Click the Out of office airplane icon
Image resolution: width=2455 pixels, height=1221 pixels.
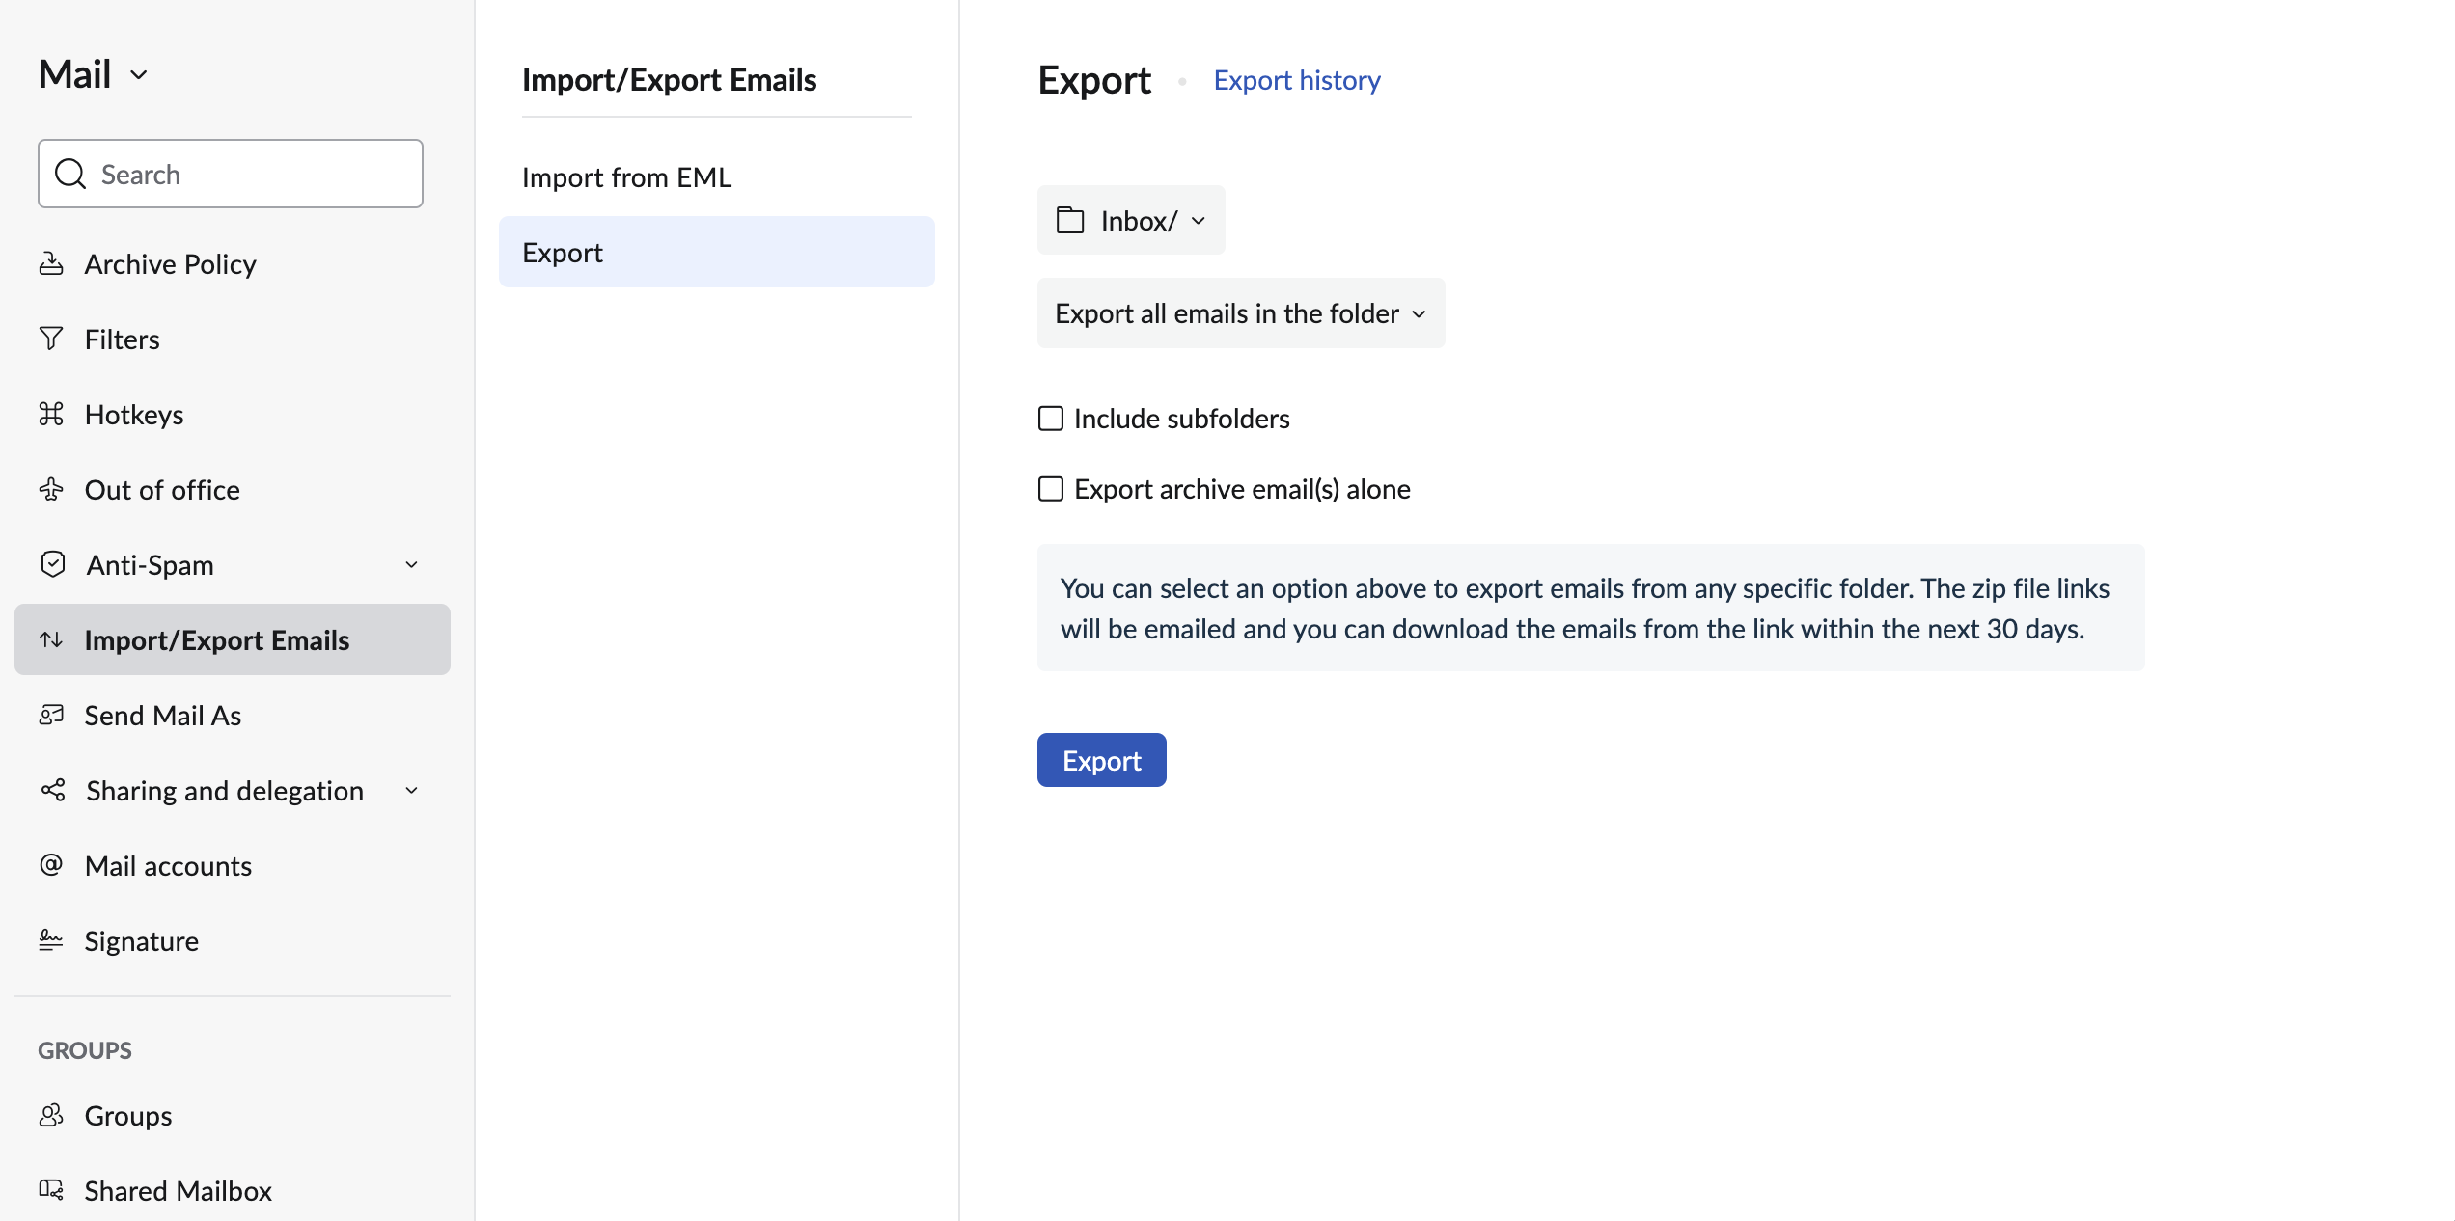[52, 489]
